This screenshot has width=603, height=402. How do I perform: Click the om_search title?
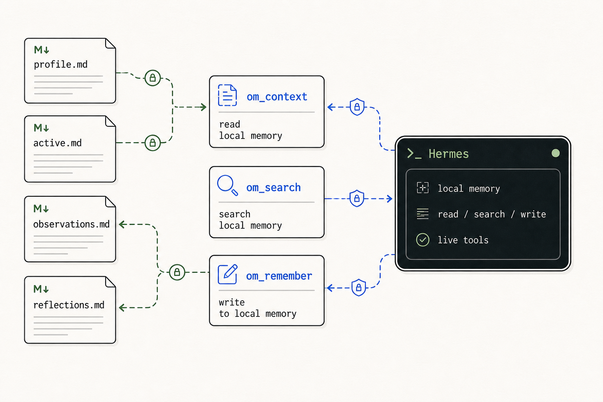[x=274, y=188]
